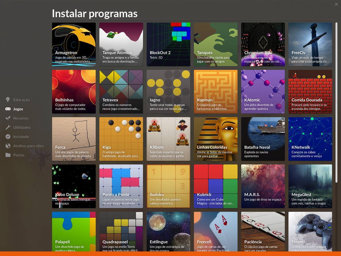Click the lightbulb icon beside Educação
The width and height of the screenshot is (341, 256).
[8, 100]
